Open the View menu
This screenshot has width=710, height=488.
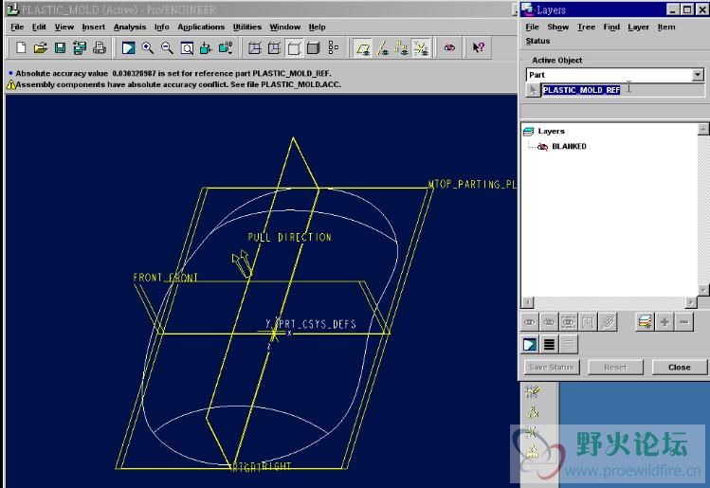tap(64, 27)
